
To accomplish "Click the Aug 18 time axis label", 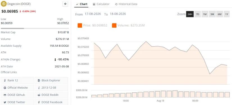I will (x=160, y=101).
